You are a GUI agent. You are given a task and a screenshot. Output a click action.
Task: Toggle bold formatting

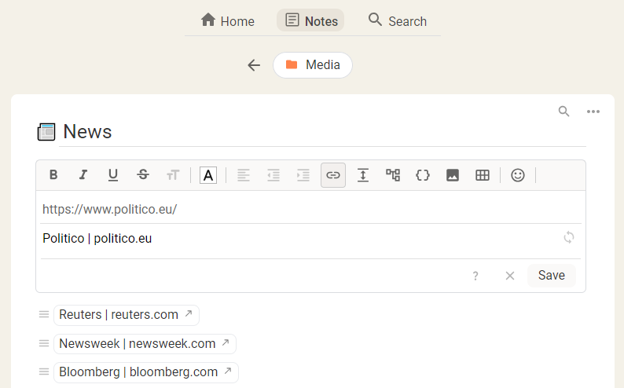pos(53,175)
